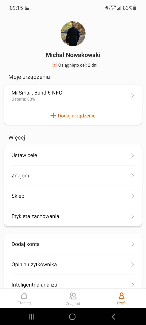
Task: Tap the goal star badge icon
Action: [54, 65]
